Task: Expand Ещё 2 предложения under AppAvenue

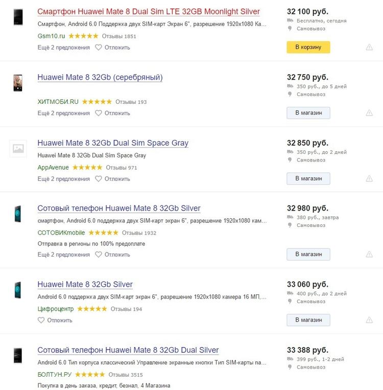Action: 63,179
